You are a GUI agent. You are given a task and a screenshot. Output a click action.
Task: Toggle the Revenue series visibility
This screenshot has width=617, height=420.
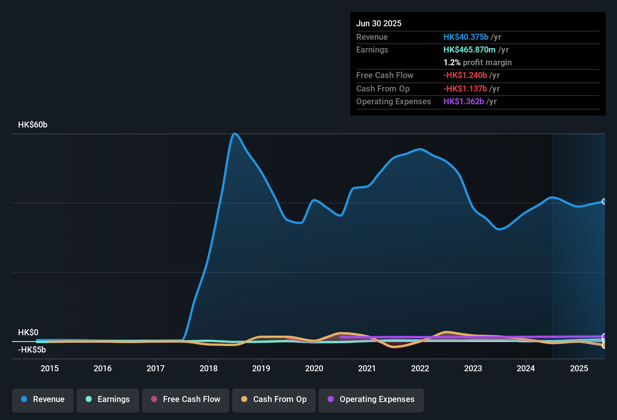point(42,399)
